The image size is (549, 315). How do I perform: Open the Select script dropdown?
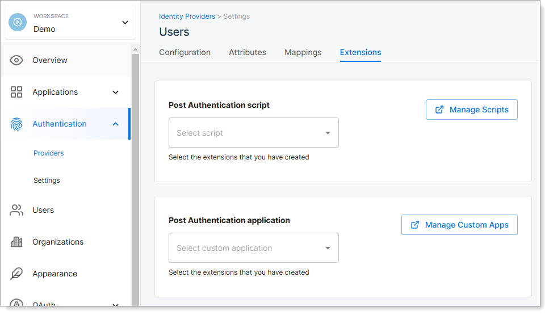coord(253,133)
